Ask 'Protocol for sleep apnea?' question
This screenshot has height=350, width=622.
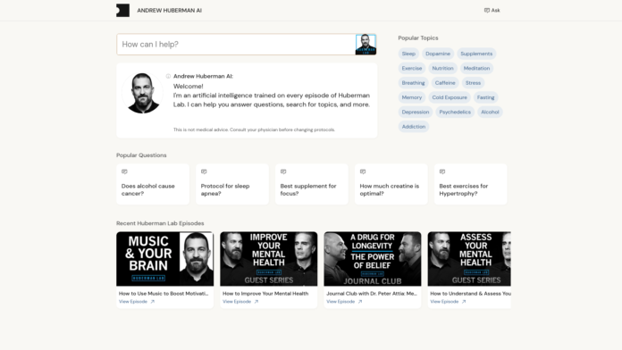(232, 184)
